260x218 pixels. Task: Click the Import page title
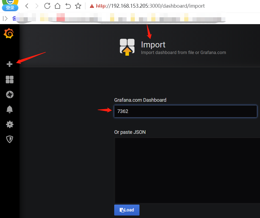[x=153, y=45]
